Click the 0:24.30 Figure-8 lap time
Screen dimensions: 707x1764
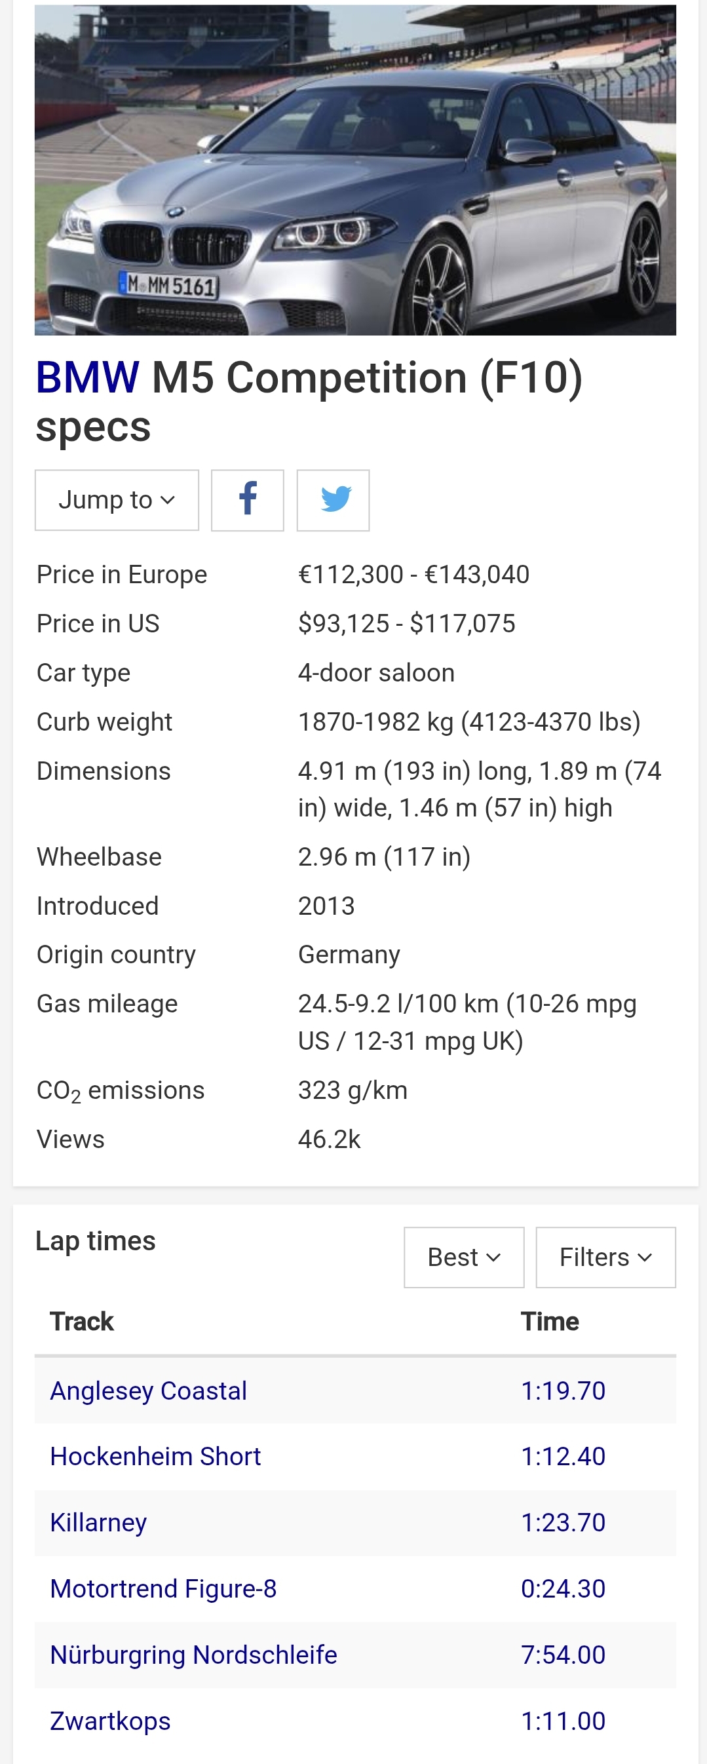(x=564, y=1588)
